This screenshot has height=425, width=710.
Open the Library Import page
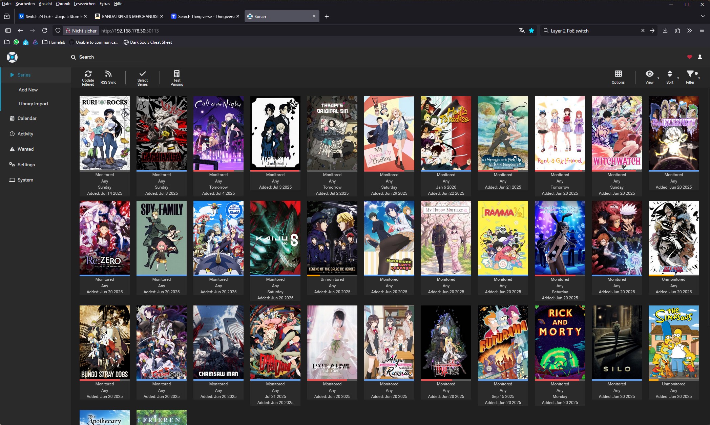[33, 104]
